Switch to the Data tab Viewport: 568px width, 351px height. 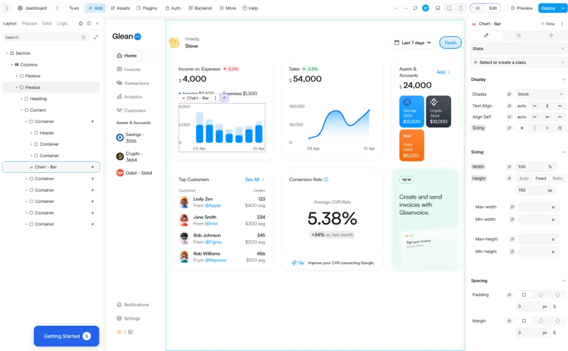pyautogui.click(x=47, y=23)
